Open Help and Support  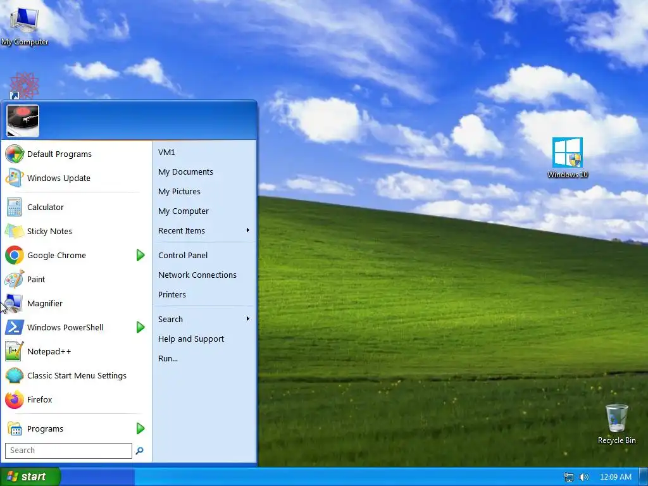click(204, 339)
